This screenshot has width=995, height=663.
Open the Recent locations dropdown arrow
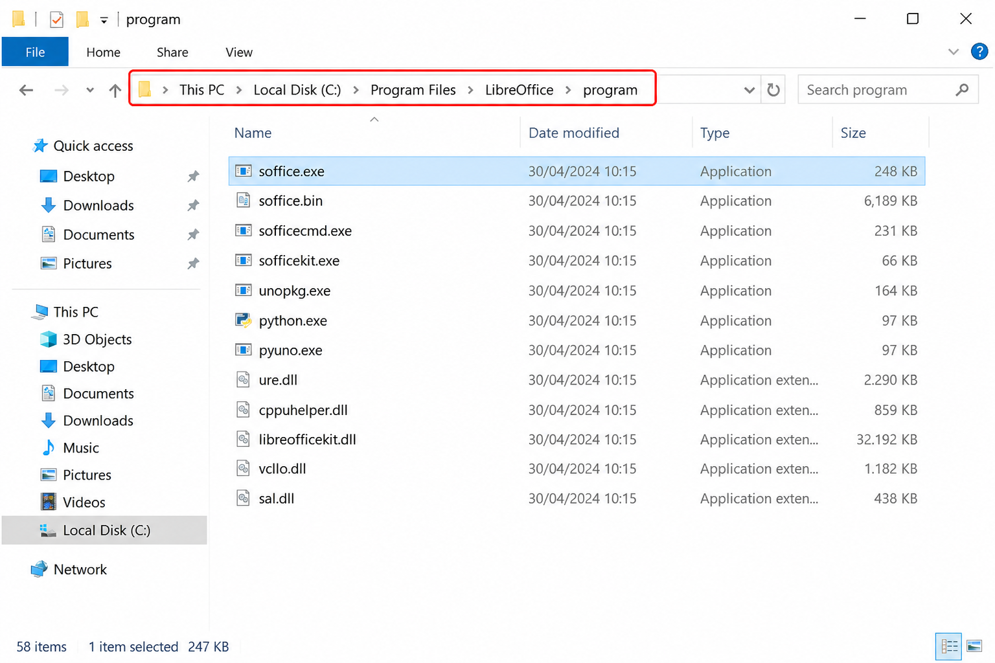tap(90, 90)
